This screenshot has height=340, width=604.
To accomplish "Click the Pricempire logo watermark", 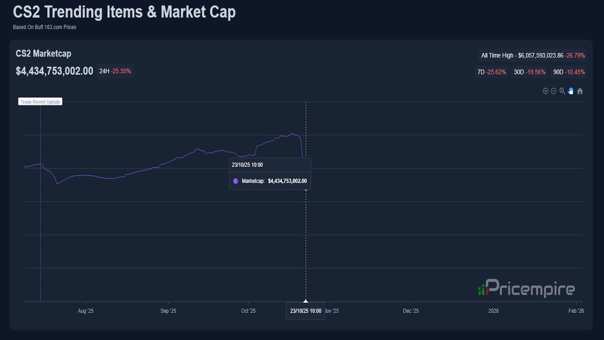I will point(527,288).
